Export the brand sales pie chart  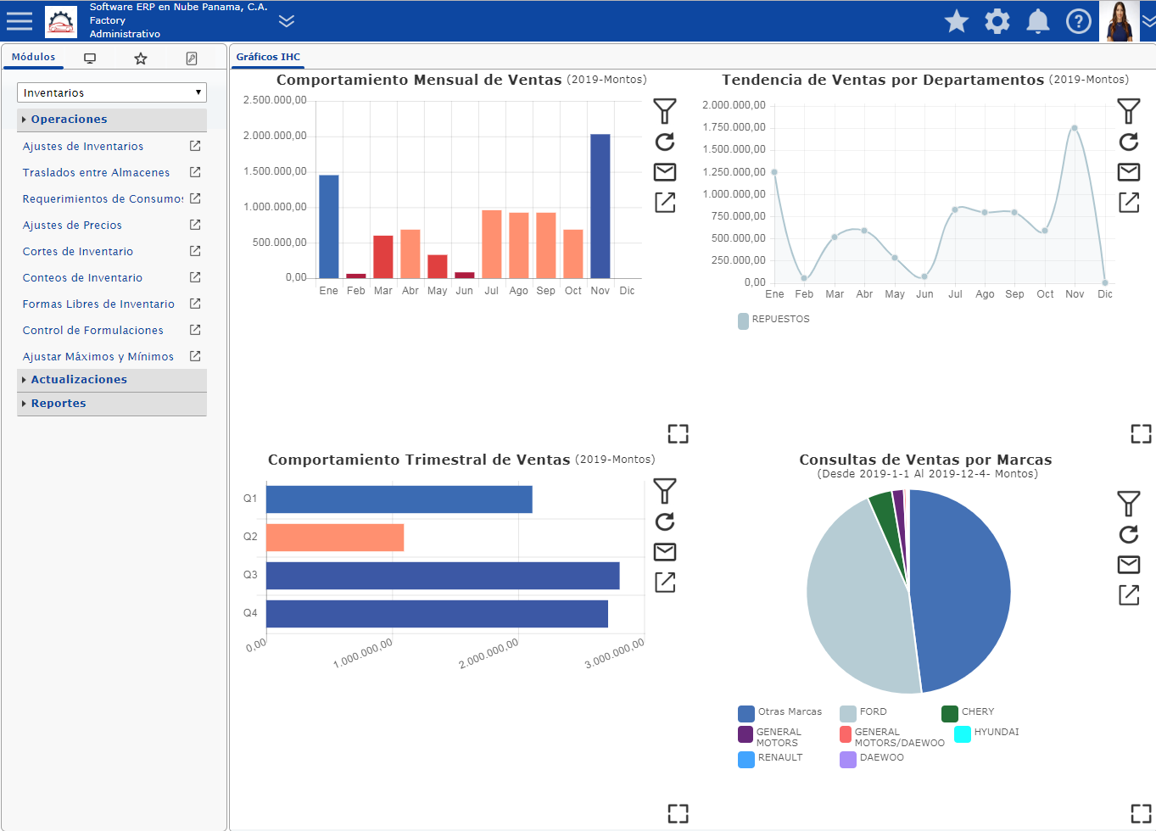pyautogui.click(x=1128, y=594)
